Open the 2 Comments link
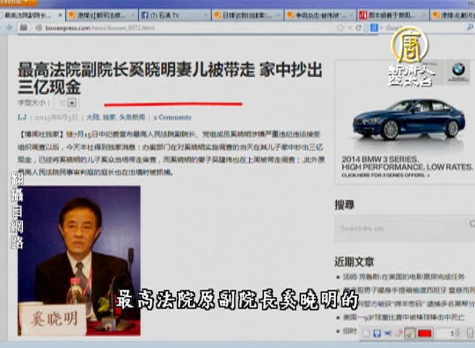Viewport: 475px width, 348px height. click(172, 117)
